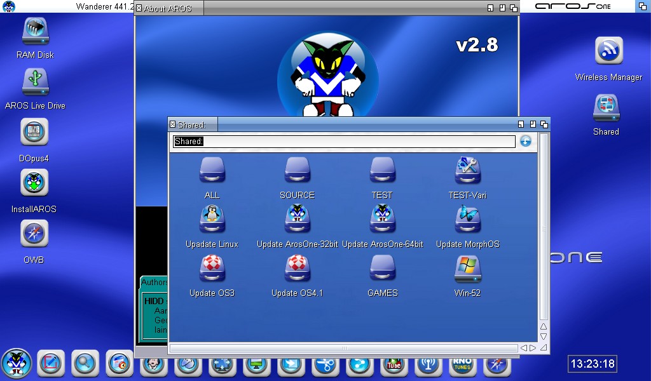Open the TEST-Vari tools drawer
Image resolution: width=651 pixels, height=381 pixels.
(467, 171)
